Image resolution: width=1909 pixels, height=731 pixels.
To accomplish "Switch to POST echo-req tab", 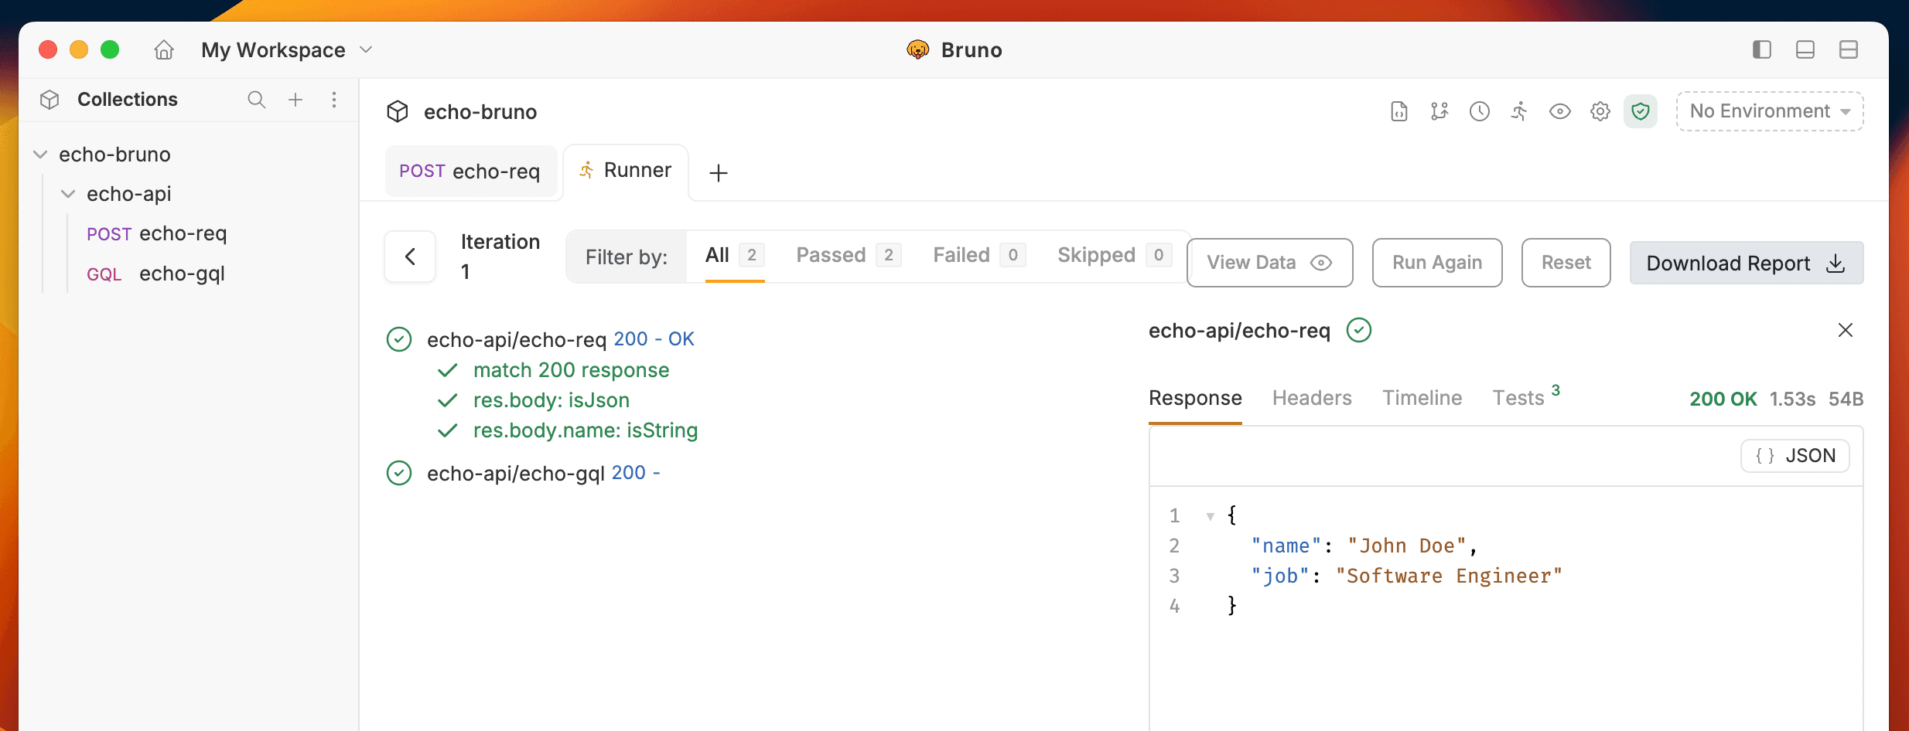I will coord(470,172).
